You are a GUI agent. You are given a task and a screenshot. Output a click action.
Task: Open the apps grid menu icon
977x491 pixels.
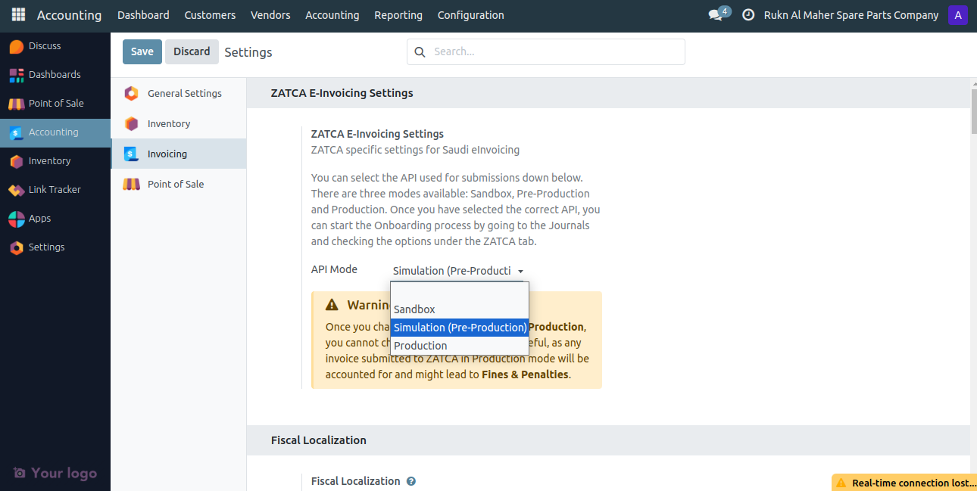coord(17,14)
